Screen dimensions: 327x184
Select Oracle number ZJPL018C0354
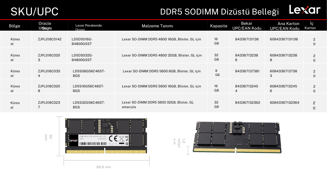[x=49, y=73]
